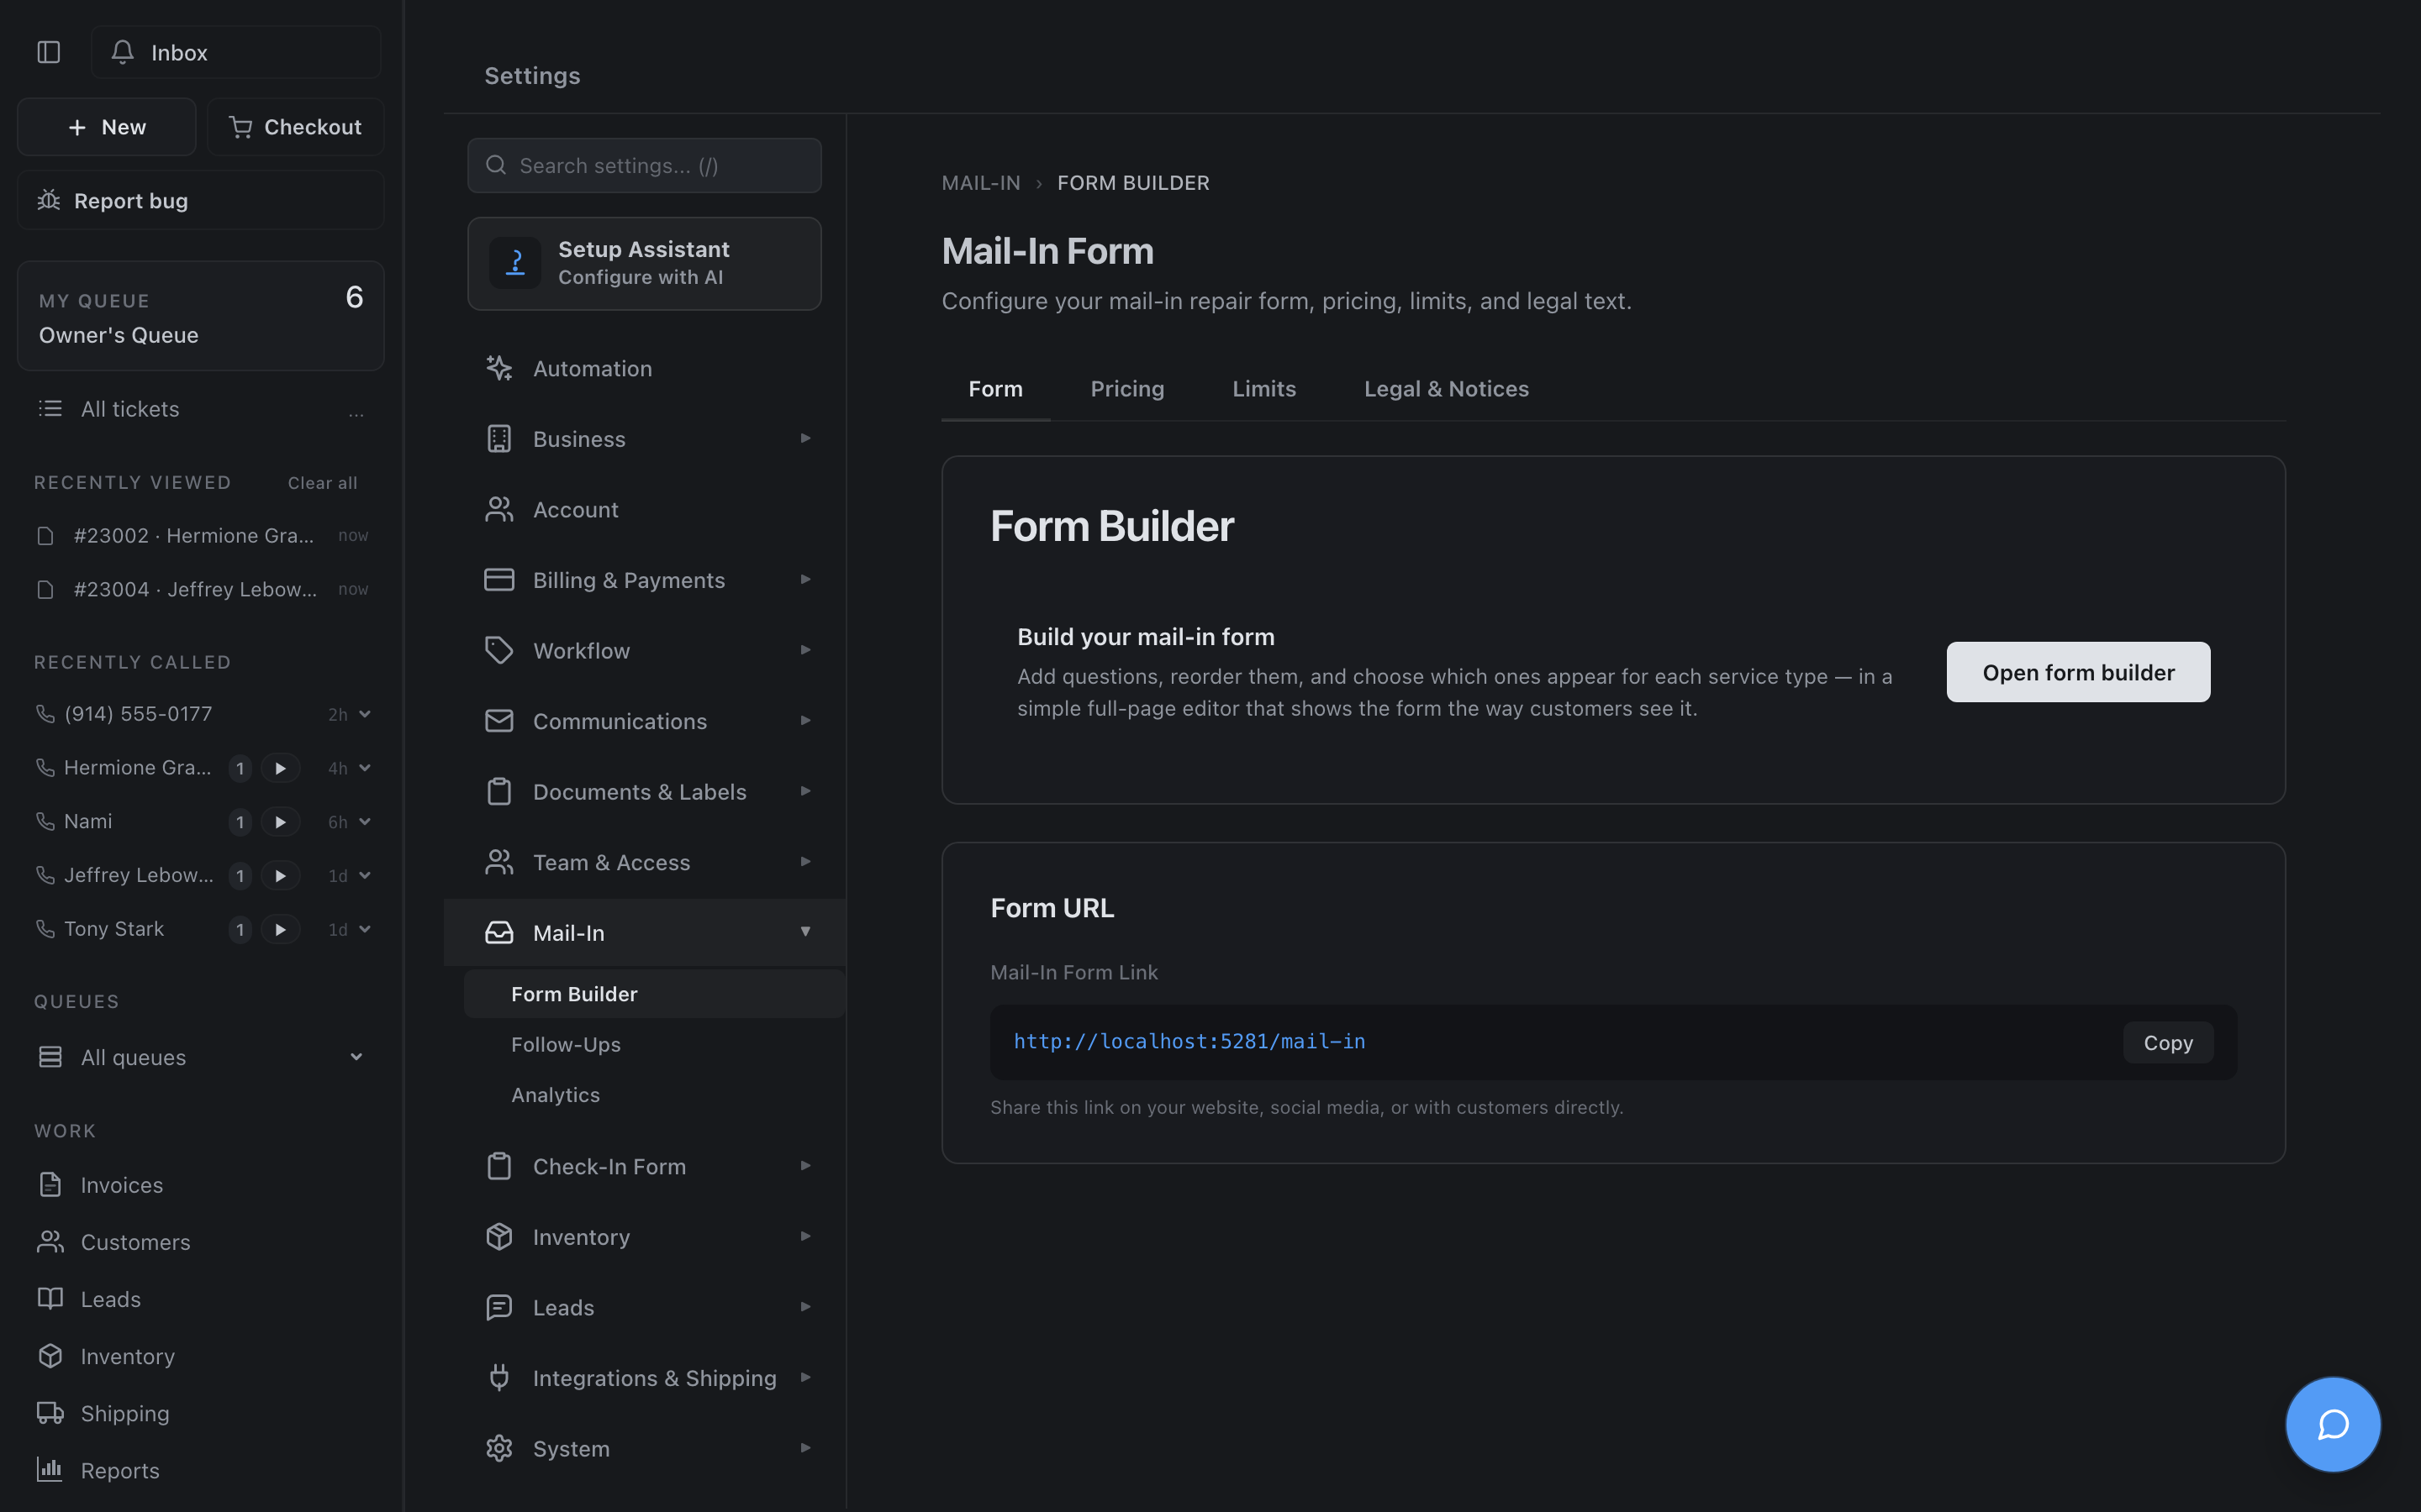Toggle the sidebar collapse icon

49,52
